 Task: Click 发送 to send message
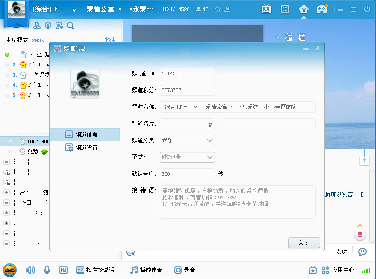point(341,252)
